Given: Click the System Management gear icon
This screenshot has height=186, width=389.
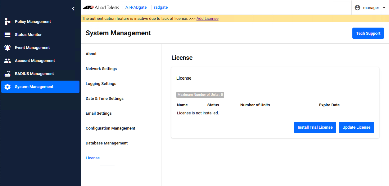Looking at the screenshot, I should [7, 87].
